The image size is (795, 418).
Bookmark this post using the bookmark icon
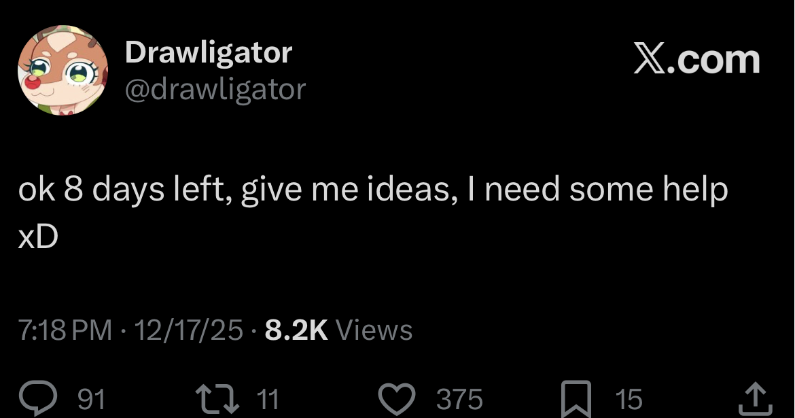(x=576, y=398)
